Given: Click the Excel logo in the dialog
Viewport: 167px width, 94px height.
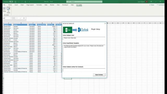Looking at the screenshot, I should tap(68, 30).
